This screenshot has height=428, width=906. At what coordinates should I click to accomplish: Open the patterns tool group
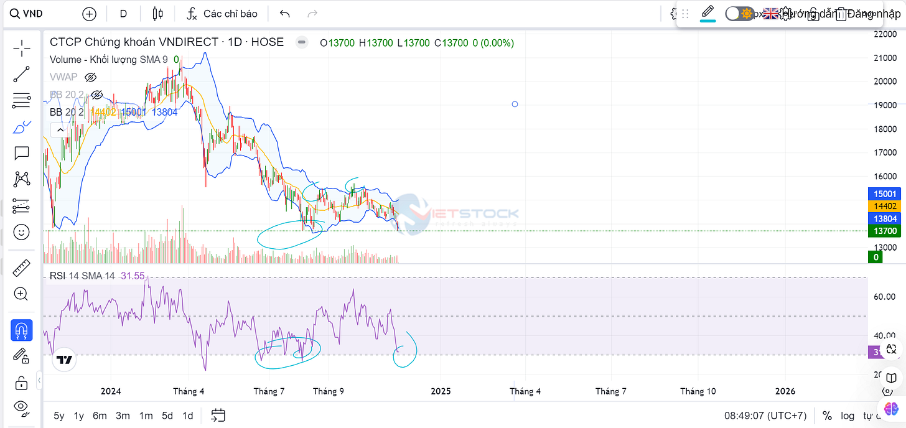click(x=22, y=180)
